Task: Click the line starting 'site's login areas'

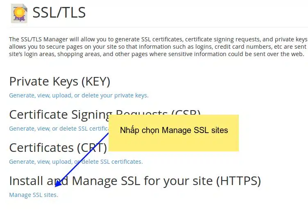Action: (x=156, y=54)
